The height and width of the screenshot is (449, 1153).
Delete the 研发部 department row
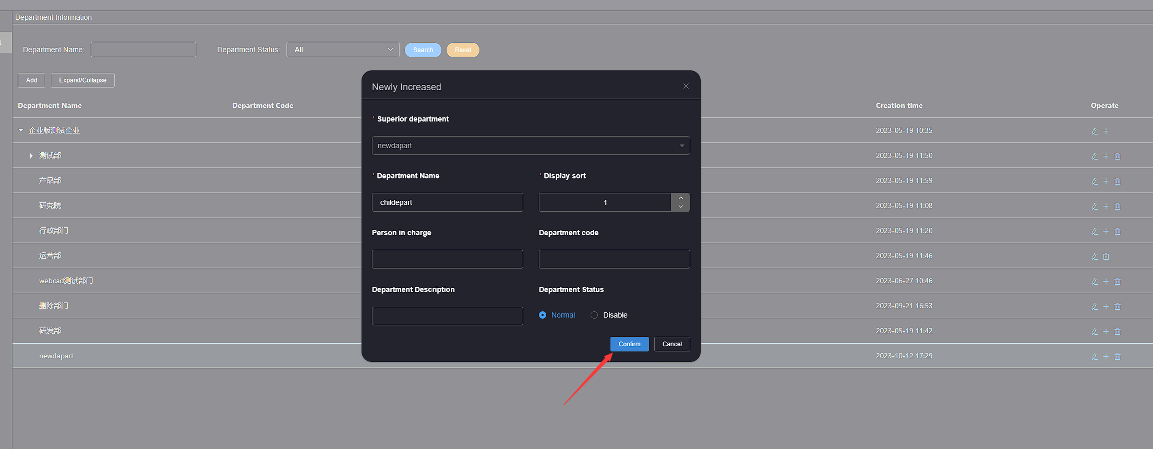[x=1117, y=332]
